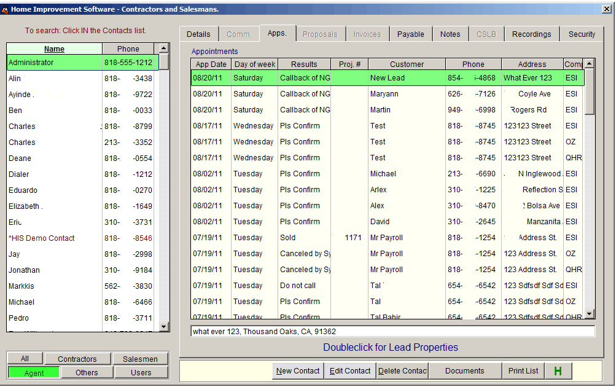Click the Delete Contact button
The width and height of the screenshot is (616, 387).
pos(403,371)
